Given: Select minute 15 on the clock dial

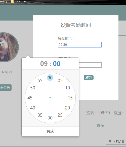Looking at the screenshot, I should (x=70, y=98).
